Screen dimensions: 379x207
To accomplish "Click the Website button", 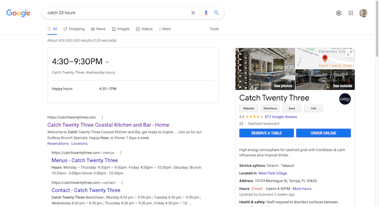I will tap(249, 108).
